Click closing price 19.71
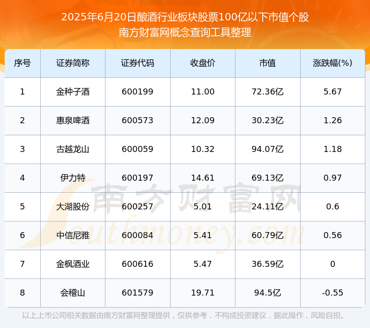This screenshot has width=370, height=328. pos(203,293)
